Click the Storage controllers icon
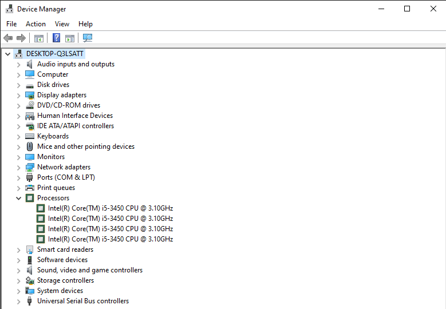446x309 pixels. pyautogui.click(x=30, y=280)
